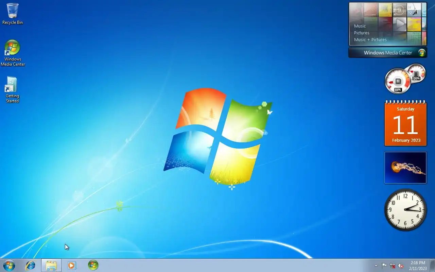The width and height of the screenshot is (435, 272).
Task: Click the CPU meter gauge showing 10%
Action: click(x=398, y=81)
